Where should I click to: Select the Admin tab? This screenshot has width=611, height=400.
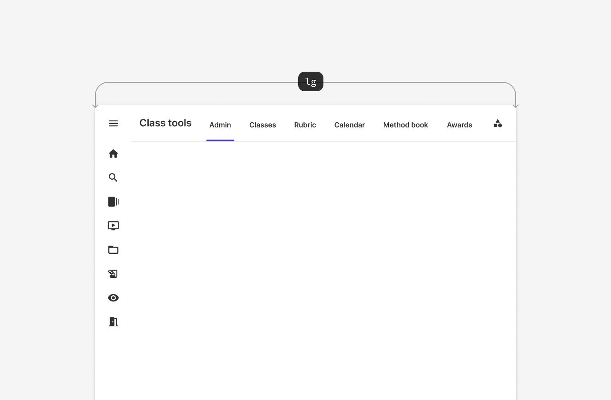pos(220,125)
